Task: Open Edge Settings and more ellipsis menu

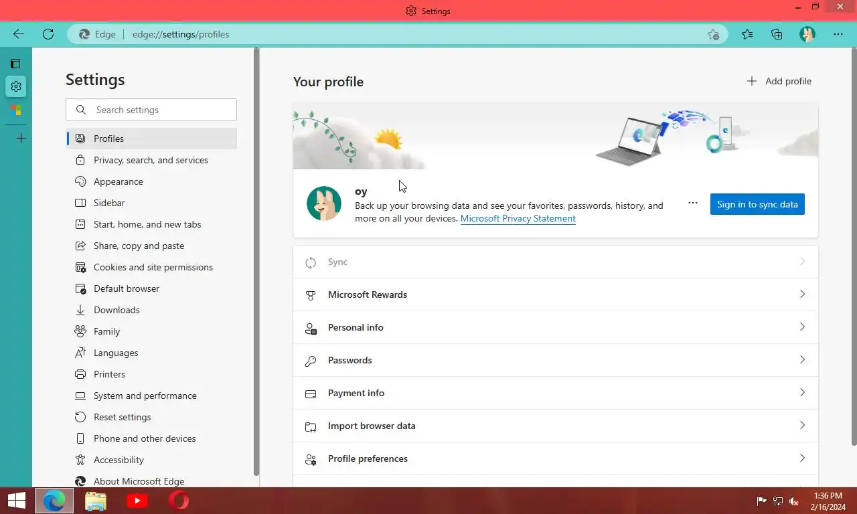Action: tap(838, 34)
